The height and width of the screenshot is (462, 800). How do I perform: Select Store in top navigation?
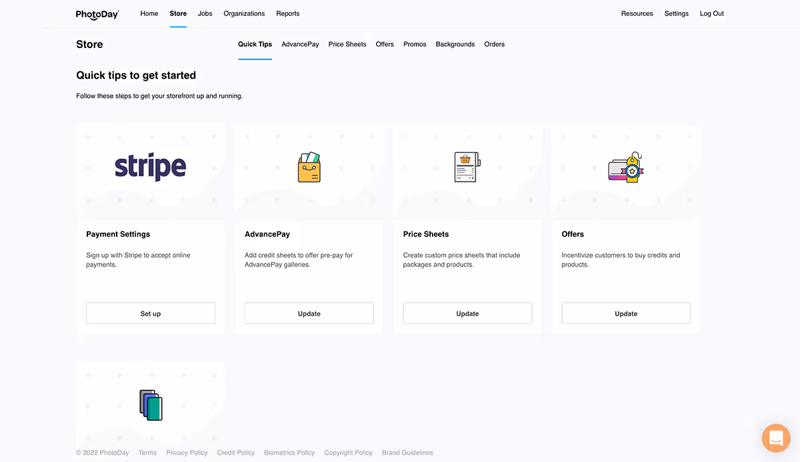[x=178, y=13]
